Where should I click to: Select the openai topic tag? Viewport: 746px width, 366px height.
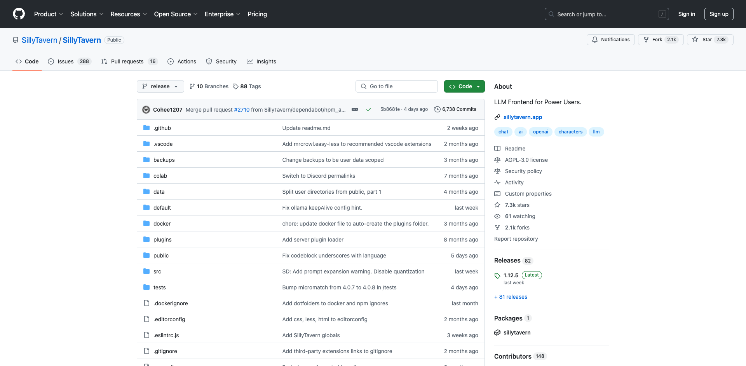[x=540, y=132]
